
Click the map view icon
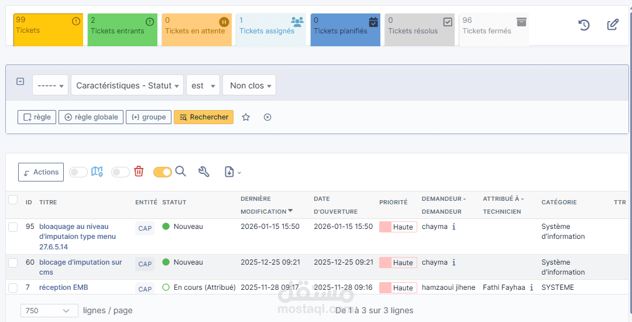point(97,172)
